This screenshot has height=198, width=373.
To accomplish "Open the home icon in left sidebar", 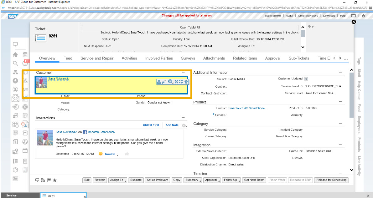I will point(15,55).
